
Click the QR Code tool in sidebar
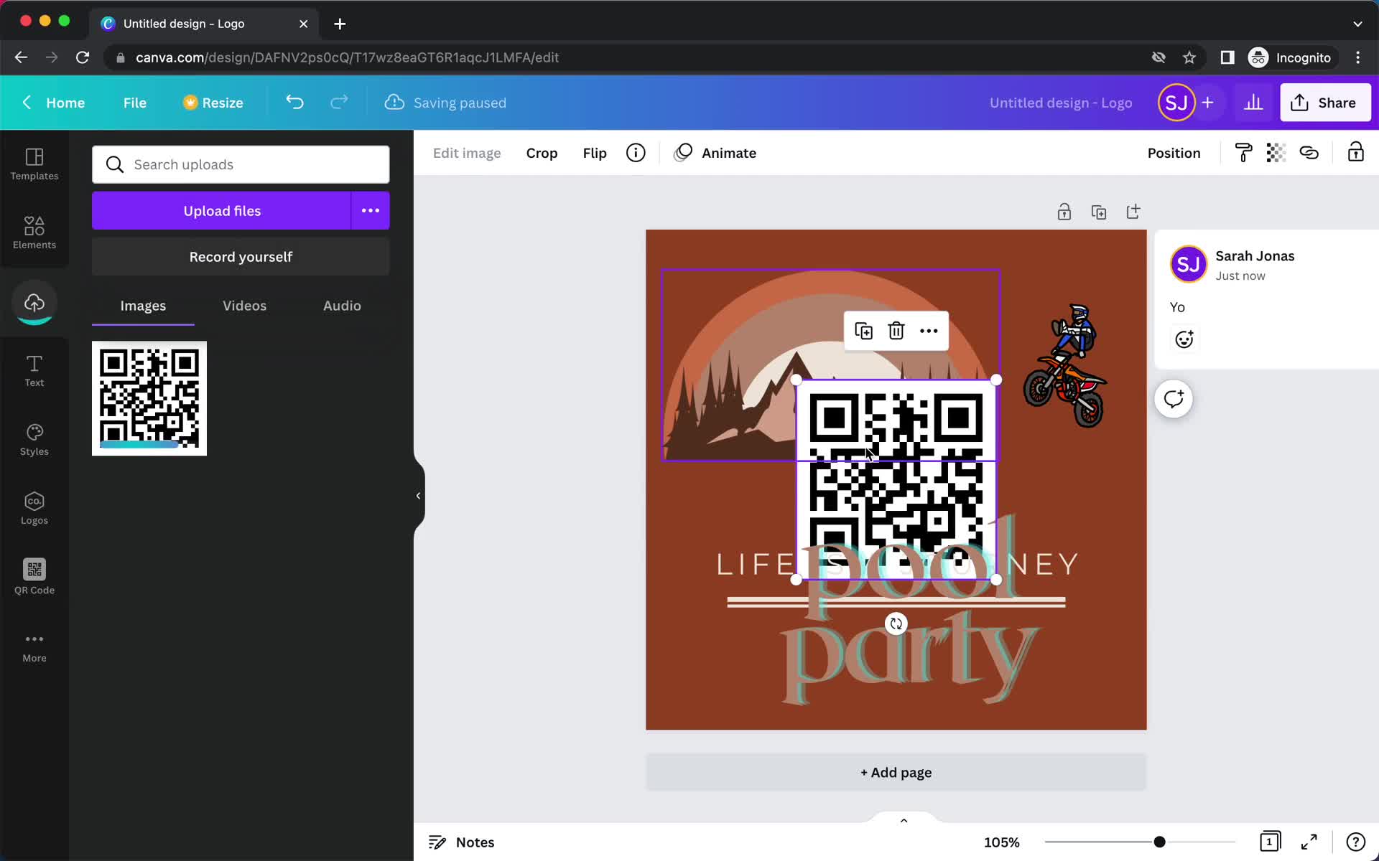[34, 575]
